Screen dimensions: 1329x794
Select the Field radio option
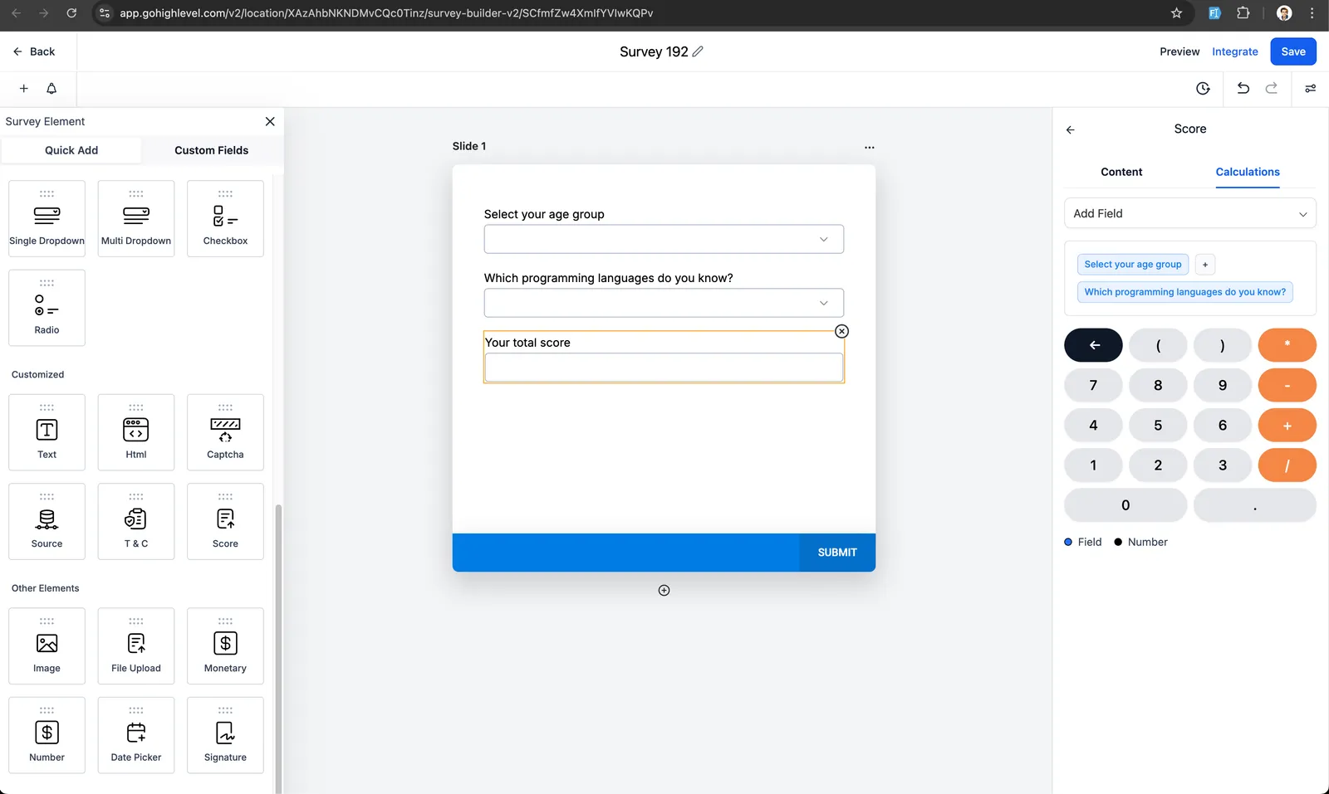tap(1083, 542)
